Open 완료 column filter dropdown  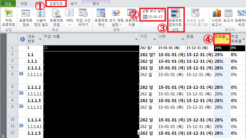(211, 39)
